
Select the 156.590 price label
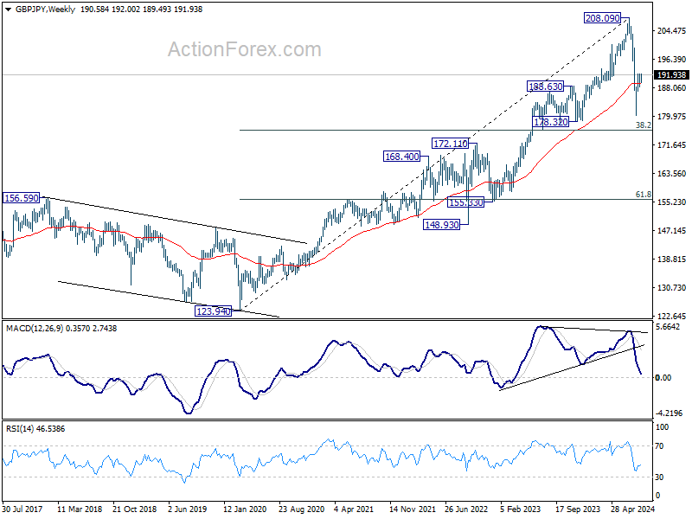tap(21, 198)
